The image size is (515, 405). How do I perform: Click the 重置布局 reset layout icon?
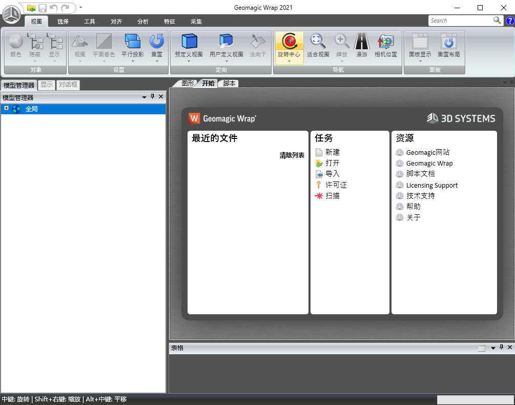pos(448,41)
